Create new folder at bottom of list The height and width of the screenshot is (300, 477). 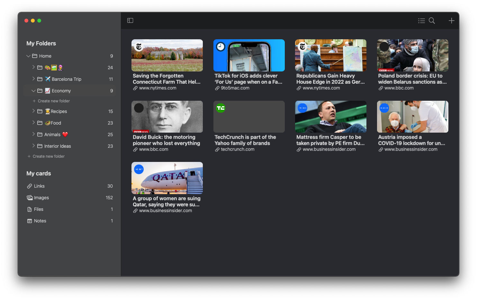[x=49, y=156]
